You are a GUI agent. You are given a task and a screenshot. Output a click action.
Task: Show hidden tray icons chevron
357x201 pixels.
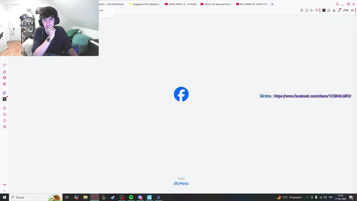point(307,197)
